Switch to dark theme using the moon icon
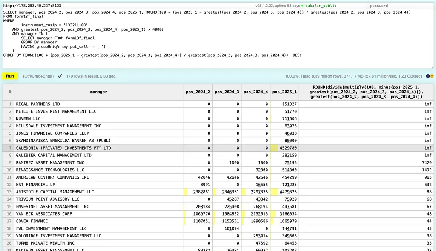This screenshot has width=436, height=251. pos(428,76)
